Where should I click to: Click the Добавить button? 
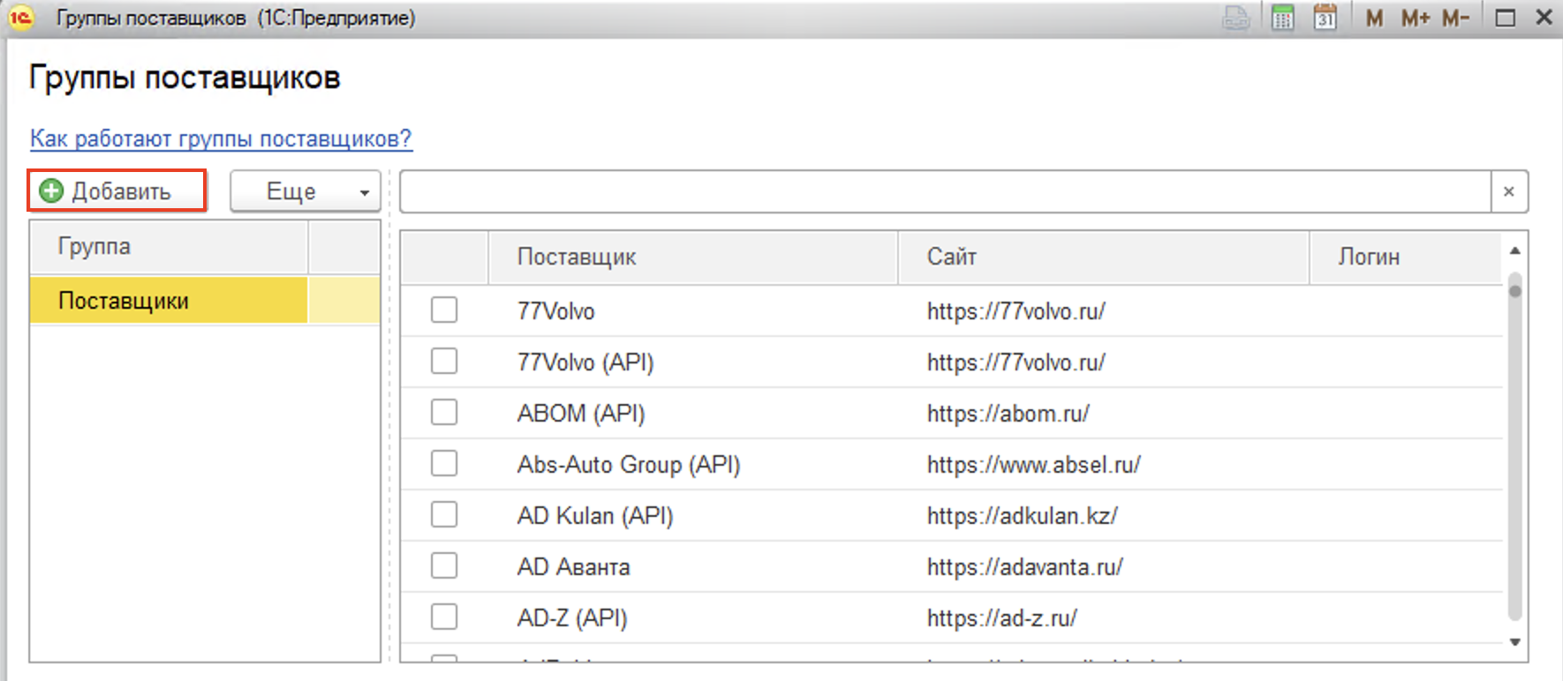[117, 191]
